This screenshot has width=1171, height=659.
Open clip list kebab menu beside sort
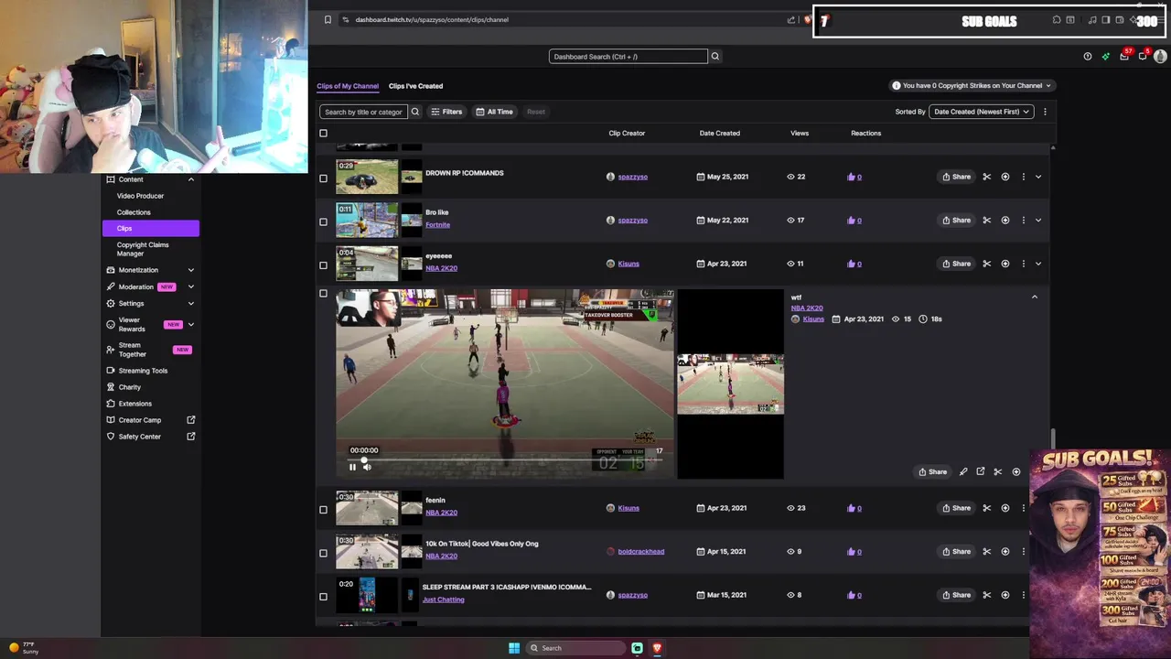tap(1045, 112)
